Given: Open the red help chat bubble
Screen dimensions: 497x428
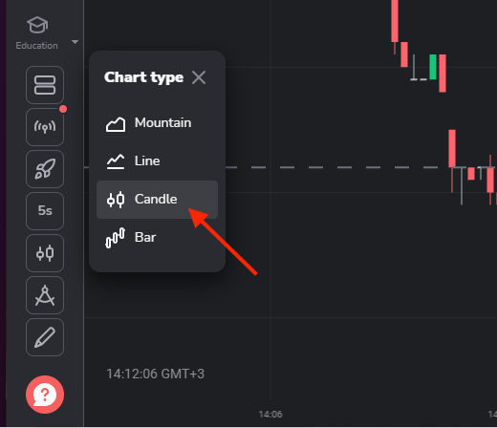Looking at the screenshot, I should pyautogui.click(x=45, y=395).
